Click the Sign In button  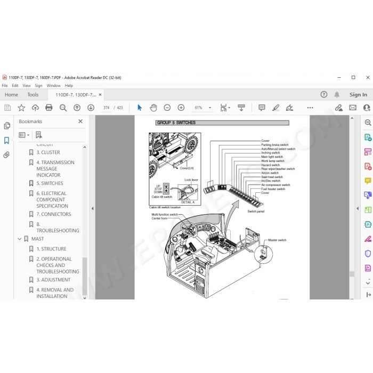click(x=358, y=94)
